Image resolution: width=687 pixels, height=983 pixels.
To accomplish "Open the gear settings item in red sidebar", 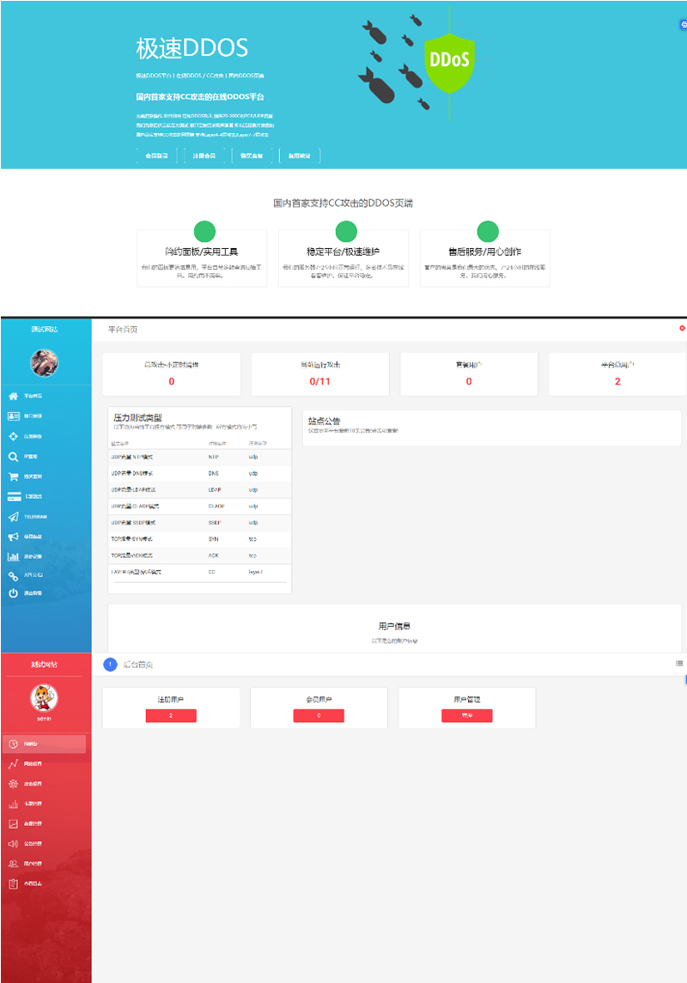I will pos(13,784).
